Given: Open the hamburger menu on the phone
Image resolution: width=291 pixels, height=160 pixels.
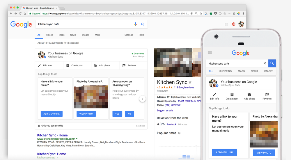Looking at the screenshot, I should pyautogui.click(x=210, y=53).
